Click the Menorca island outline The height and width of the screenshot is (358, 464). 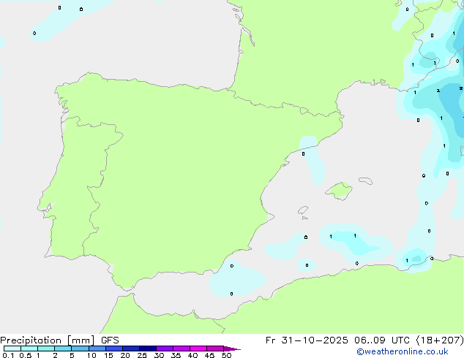(x=366, y=180)
